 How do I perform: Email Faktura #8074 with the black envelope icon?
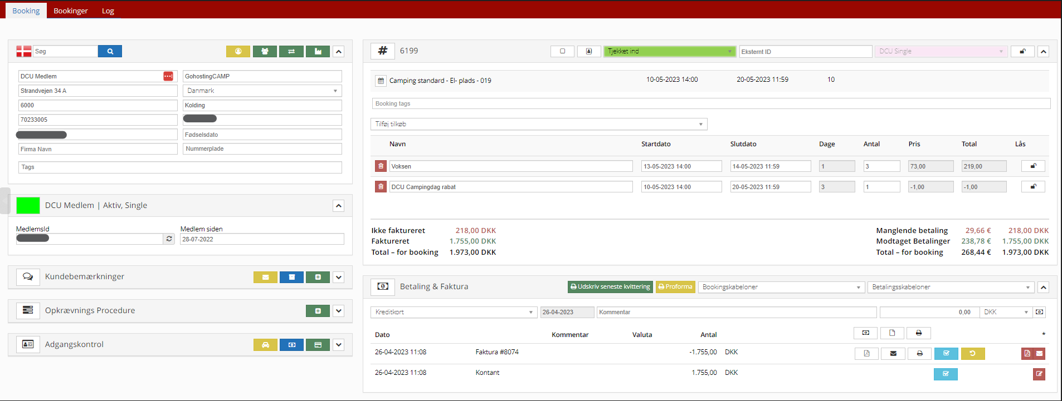[x=893, y=354]
